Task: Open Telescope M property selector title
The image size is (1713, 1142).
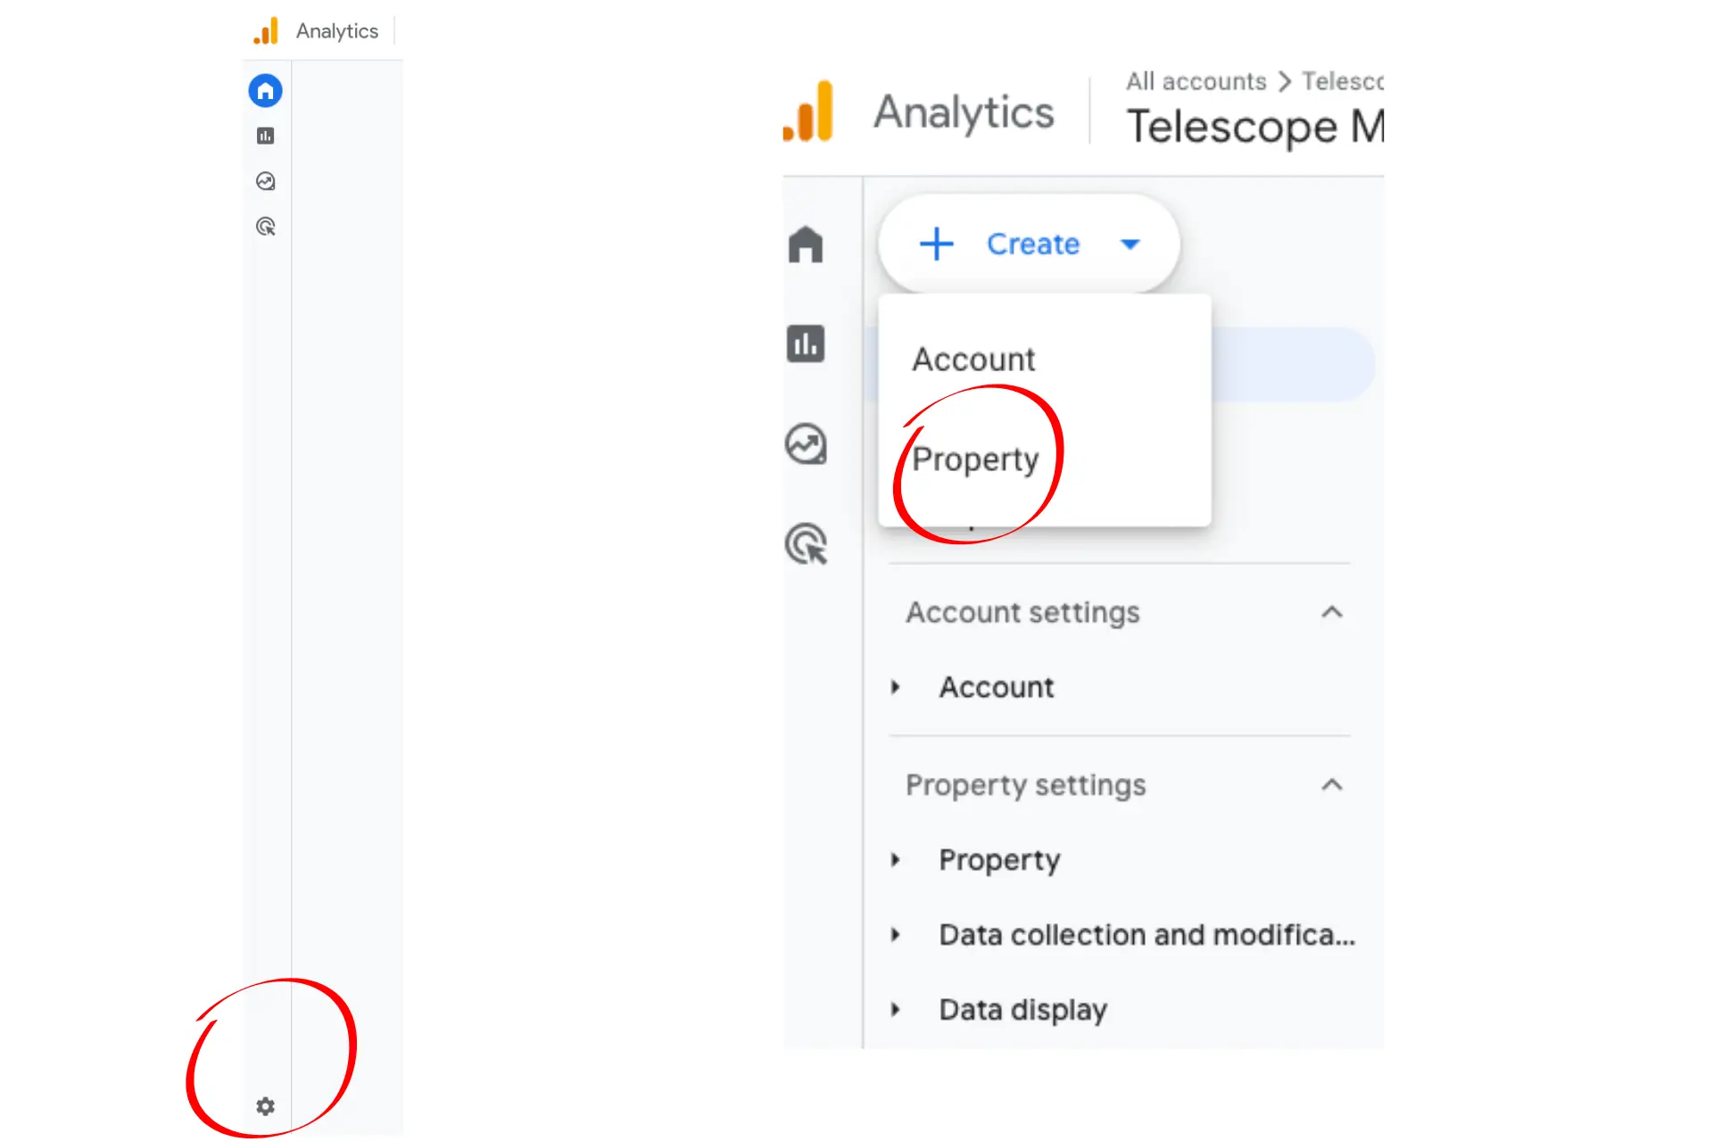Action: (x=1255, y=127)
